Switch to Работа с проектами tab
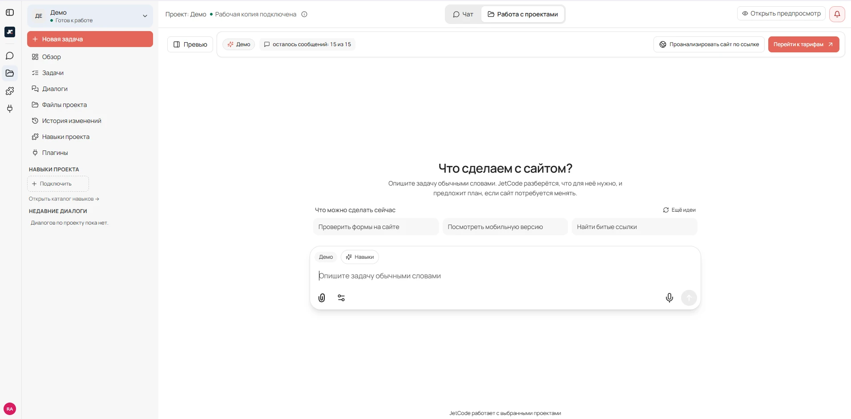The image size is (851, 419). coord(523,14)
